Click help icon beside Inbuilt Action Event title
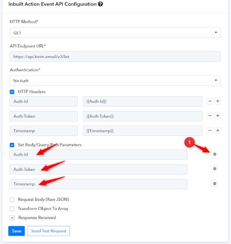 point(101,4)
